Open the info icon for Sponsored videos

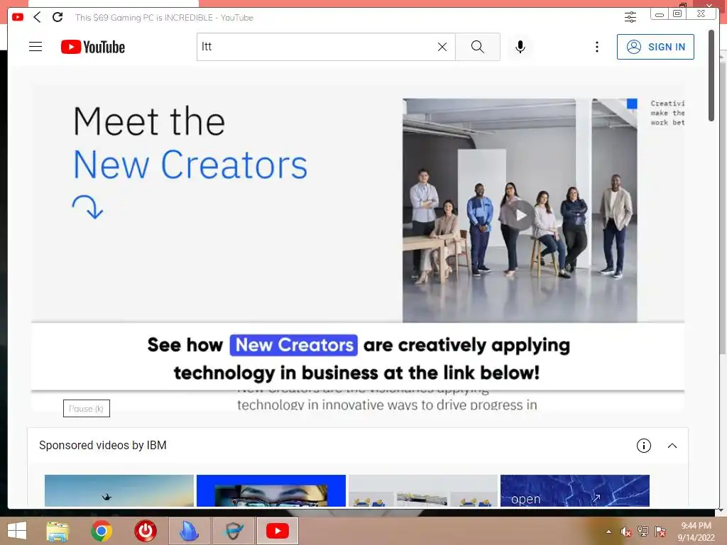tap(643, 446)
